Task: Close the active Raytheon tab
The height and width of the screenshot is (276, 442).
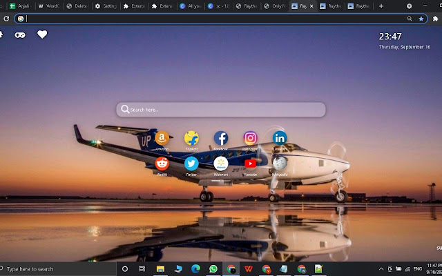Action: click(x=311, y=6)
